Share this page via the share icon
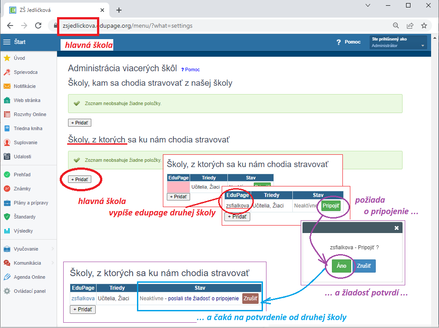This screenshot has height=328, width=439. (410, 26)
